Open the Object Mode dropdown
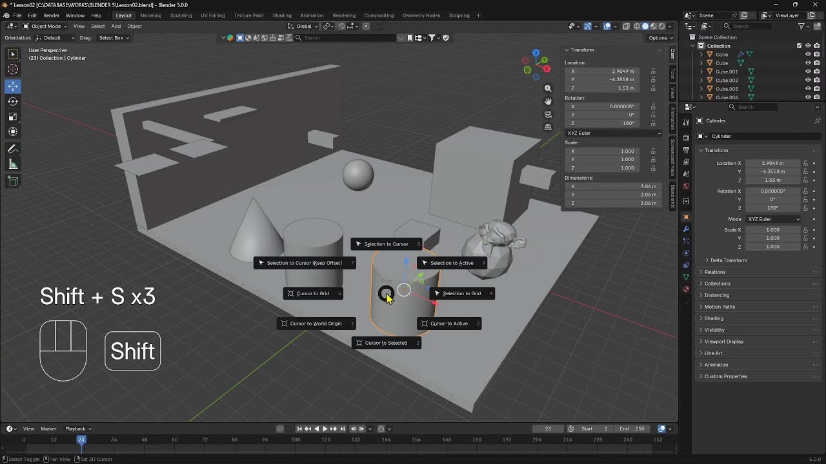The width and height of the screenshot is (826, 464). pyautogui.click(x=46, y=26)
